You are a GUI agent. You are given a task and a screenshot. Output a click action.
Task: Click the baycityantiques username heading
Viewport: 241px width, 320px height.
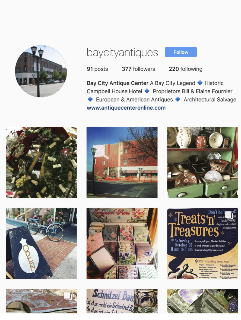click(x=122, y=53)
